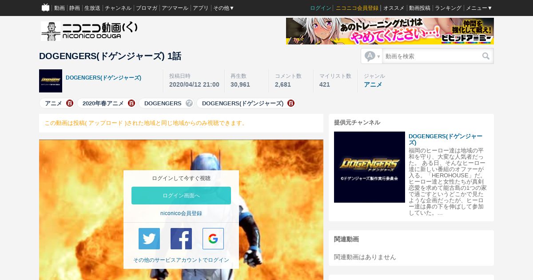The height and width of the screenshot is (280, 533).
Task: Select the DOGENGERS(ドゲンジャーズ) tag
Action: pos(243,103)
